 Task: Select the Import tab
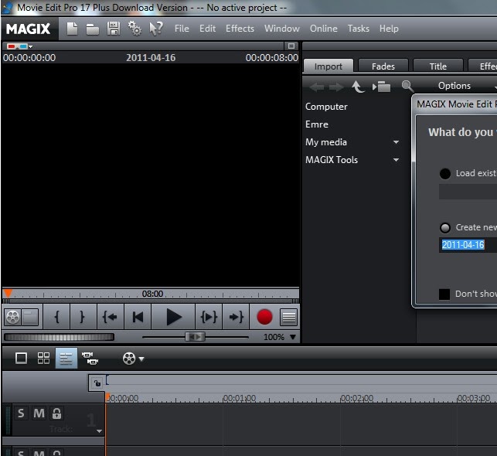pyautogui.click(x=328, y=66)
